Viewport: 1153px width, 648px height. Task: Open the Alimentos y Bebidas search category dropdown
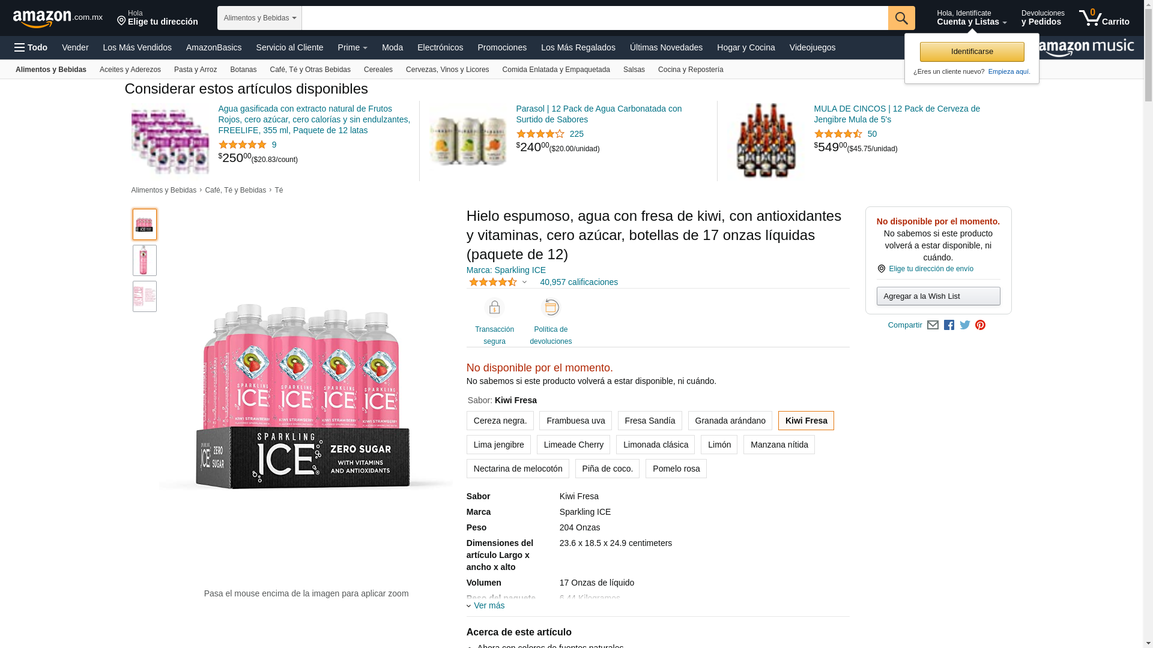pyautogui.click(x=259, y=18)
